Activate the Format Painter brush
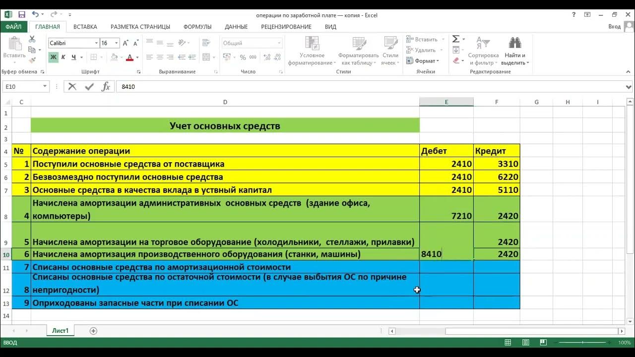 tap(32, 60)
